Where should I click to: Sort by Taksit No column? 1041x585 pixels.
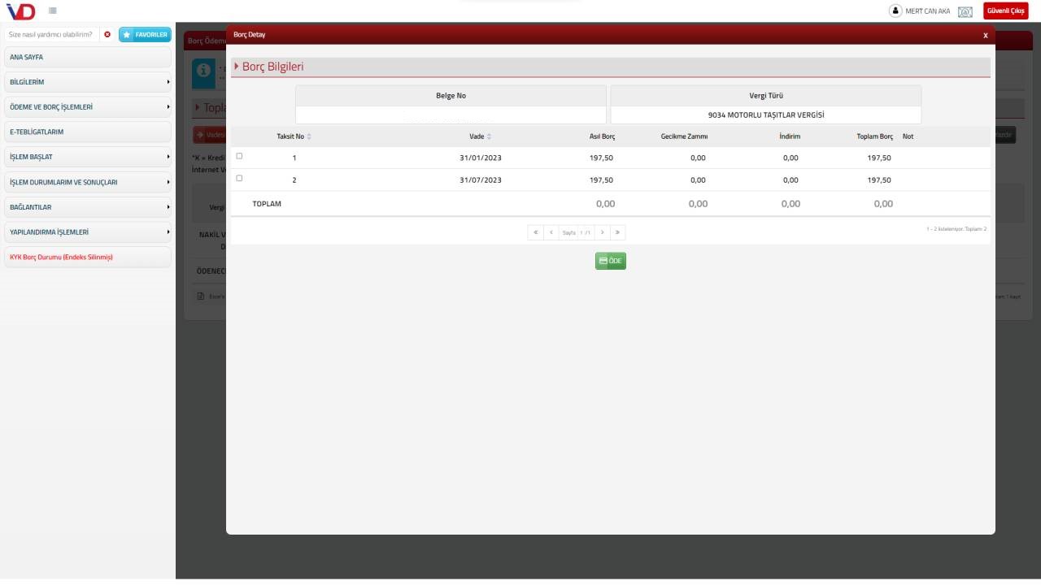[294, 136]
